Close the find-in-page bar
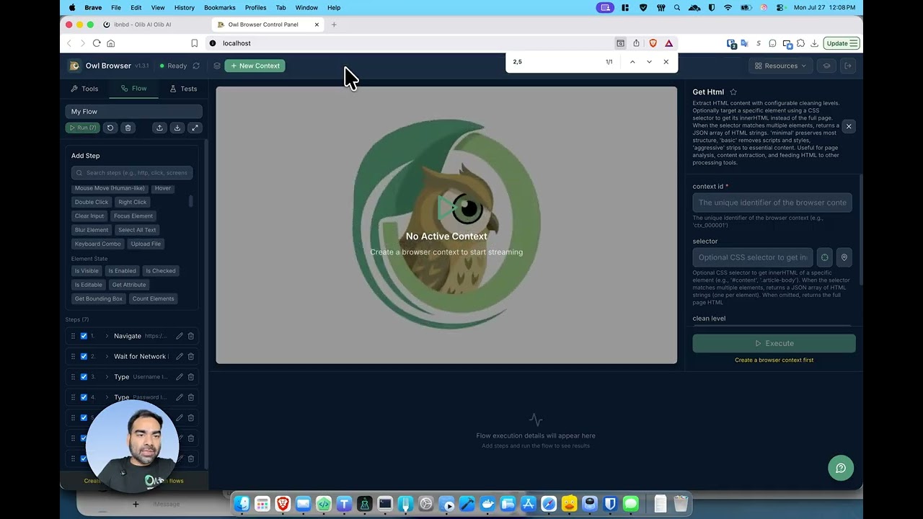 666,62
